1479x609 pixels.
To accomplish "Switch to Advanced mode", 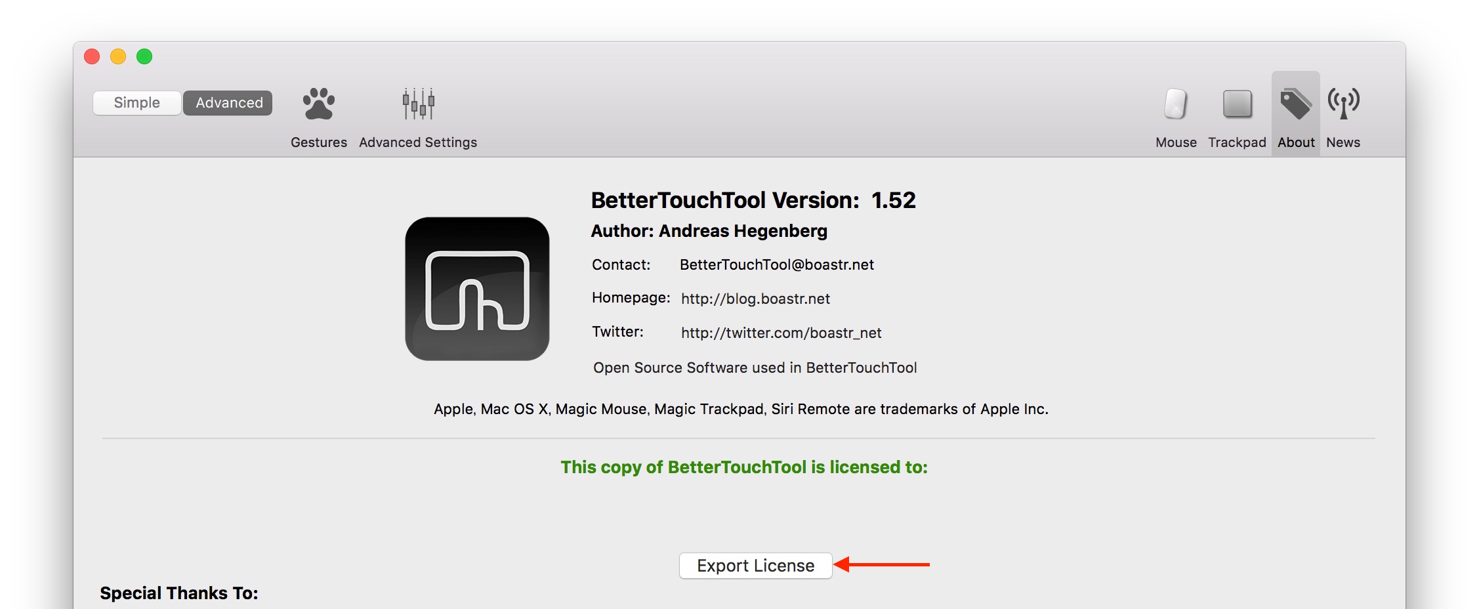I will click(228, 103).
